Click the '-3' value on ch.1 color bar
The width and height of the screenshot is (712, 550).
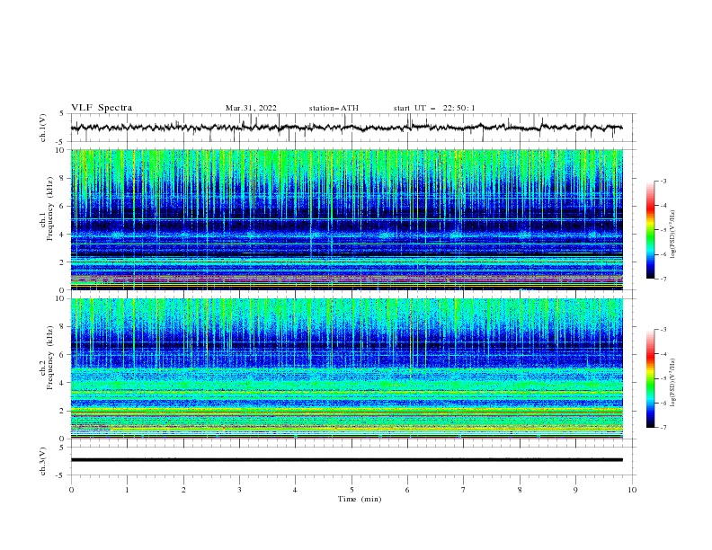point(663,181)
